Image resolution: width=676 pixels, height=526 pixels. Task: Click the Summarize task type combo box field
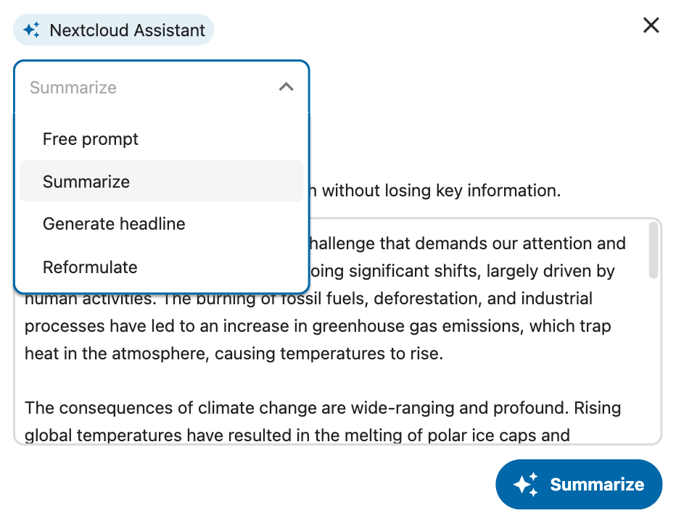[x=162, y=87]
